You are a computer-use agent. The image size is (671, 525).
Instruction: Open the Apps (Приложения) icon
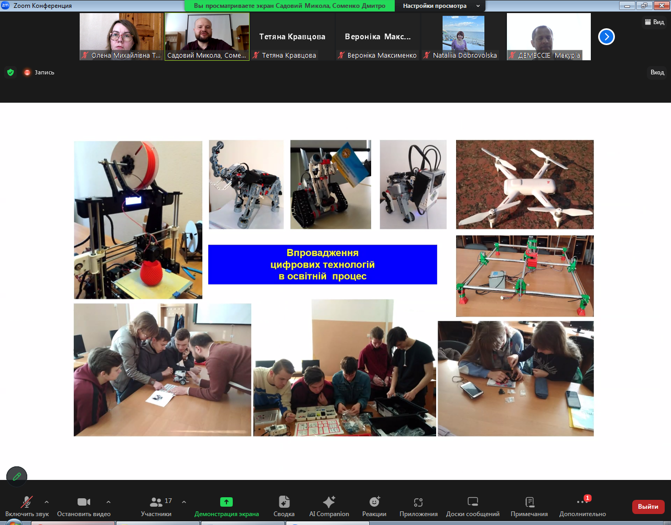[x=418, y=502]
